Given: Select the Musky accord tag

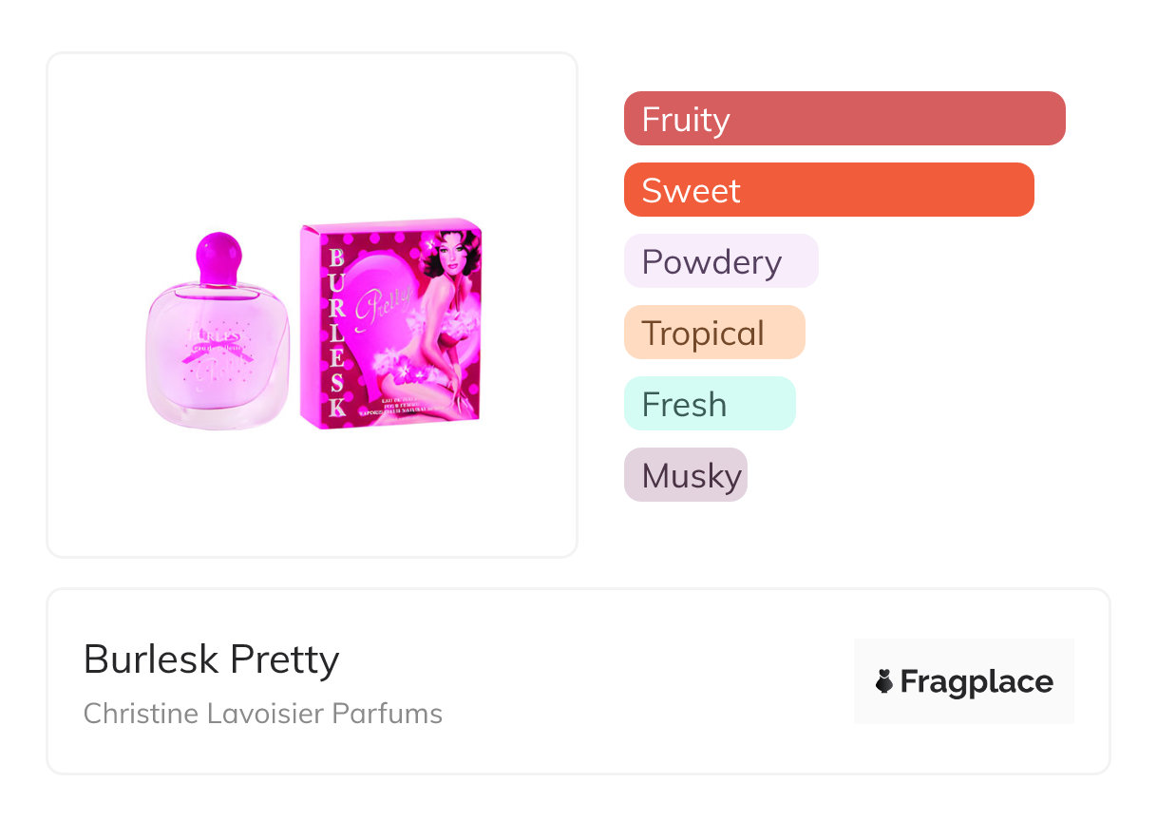Looking at the screenshot, I should tap(685, 475).
